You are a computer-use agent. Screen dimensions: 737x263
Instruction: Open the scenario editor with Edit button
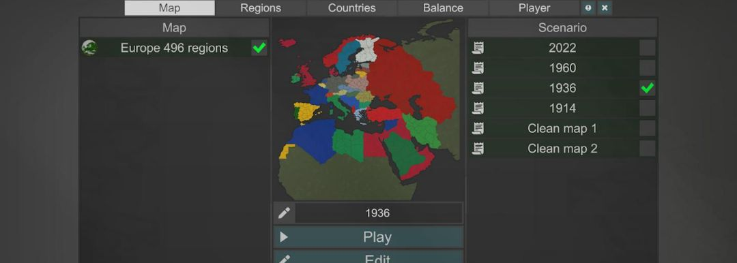click(x=369, y=257)
